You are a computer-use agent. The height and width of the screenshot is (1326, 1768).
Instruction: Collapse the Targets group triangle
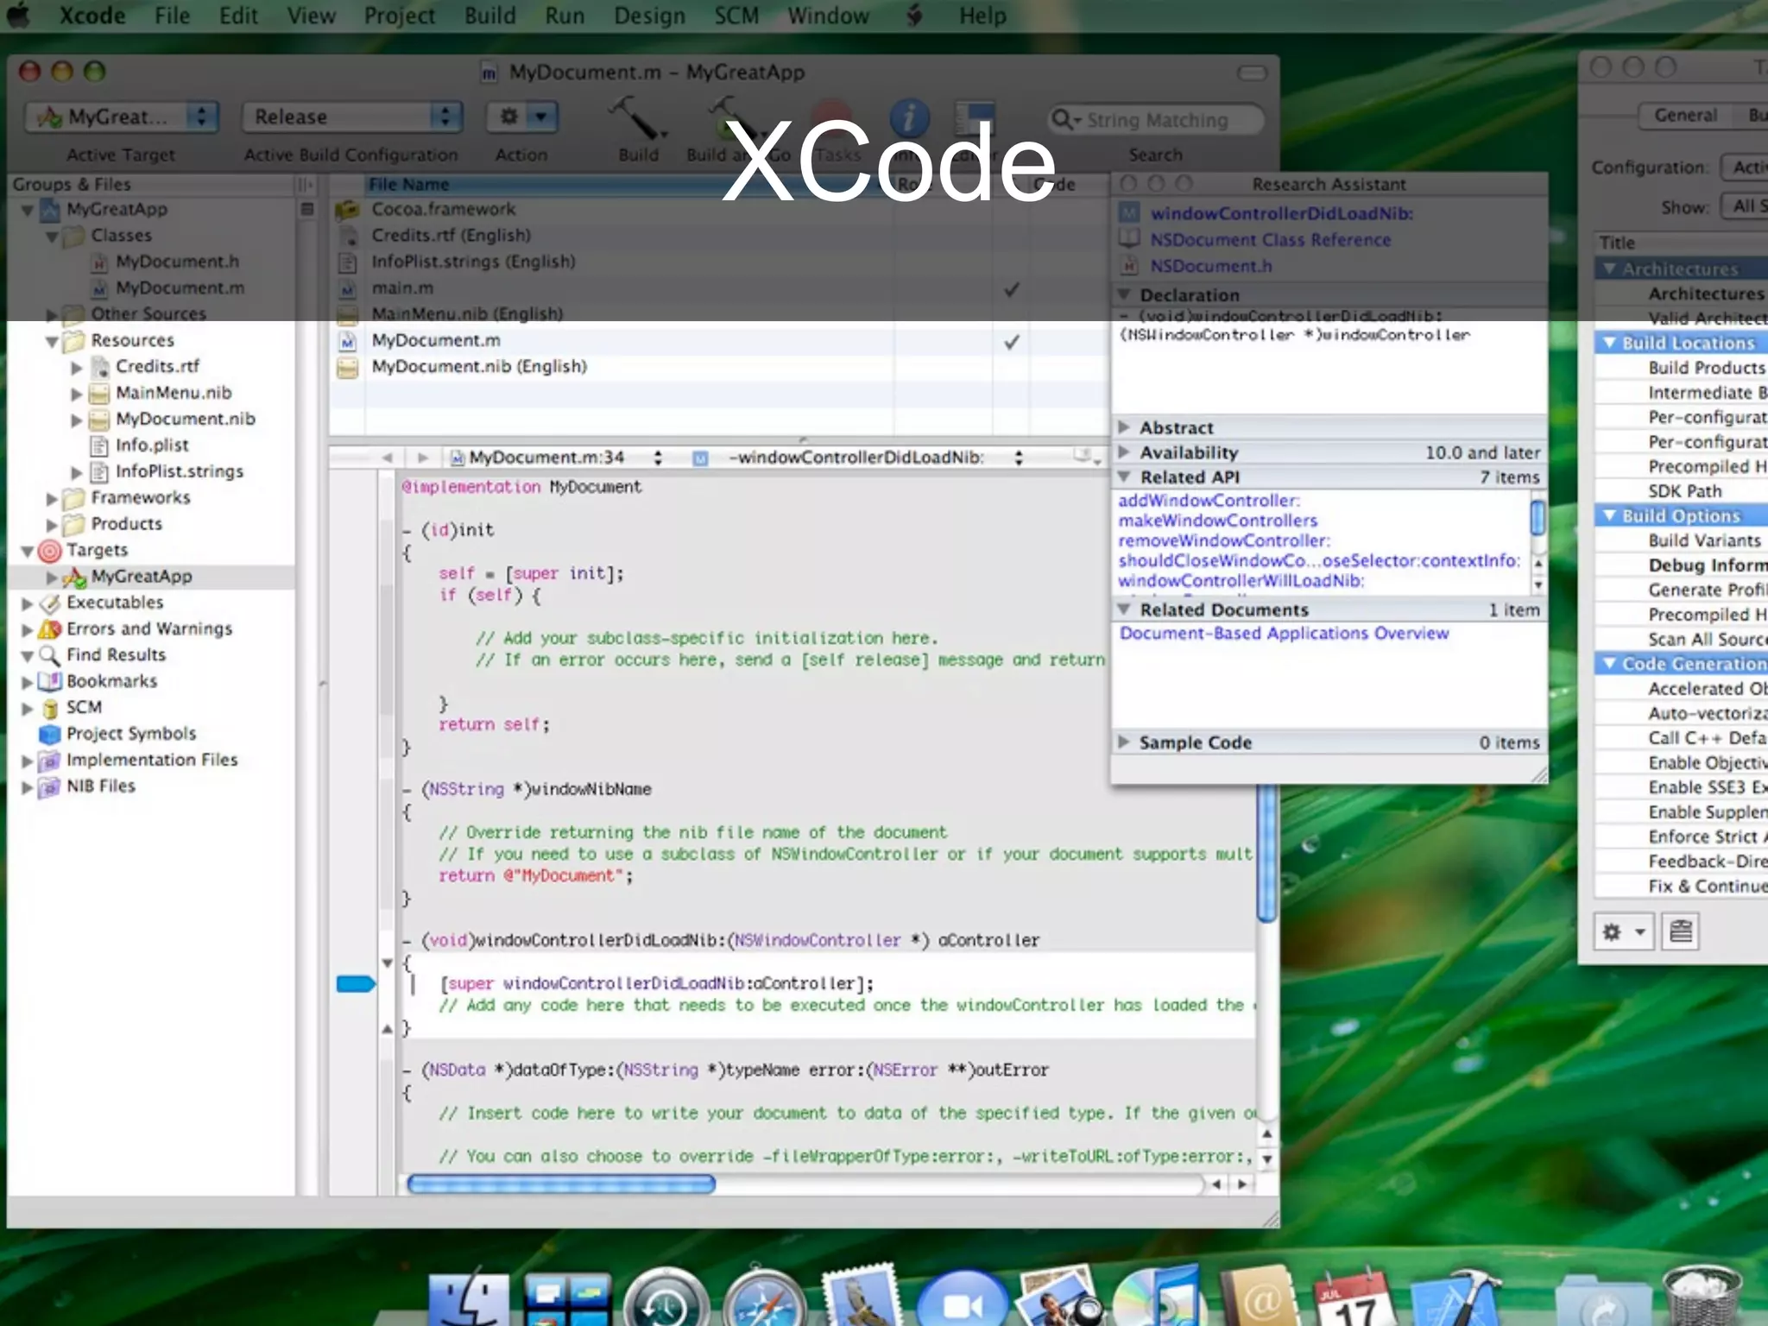tap(27, 551)
